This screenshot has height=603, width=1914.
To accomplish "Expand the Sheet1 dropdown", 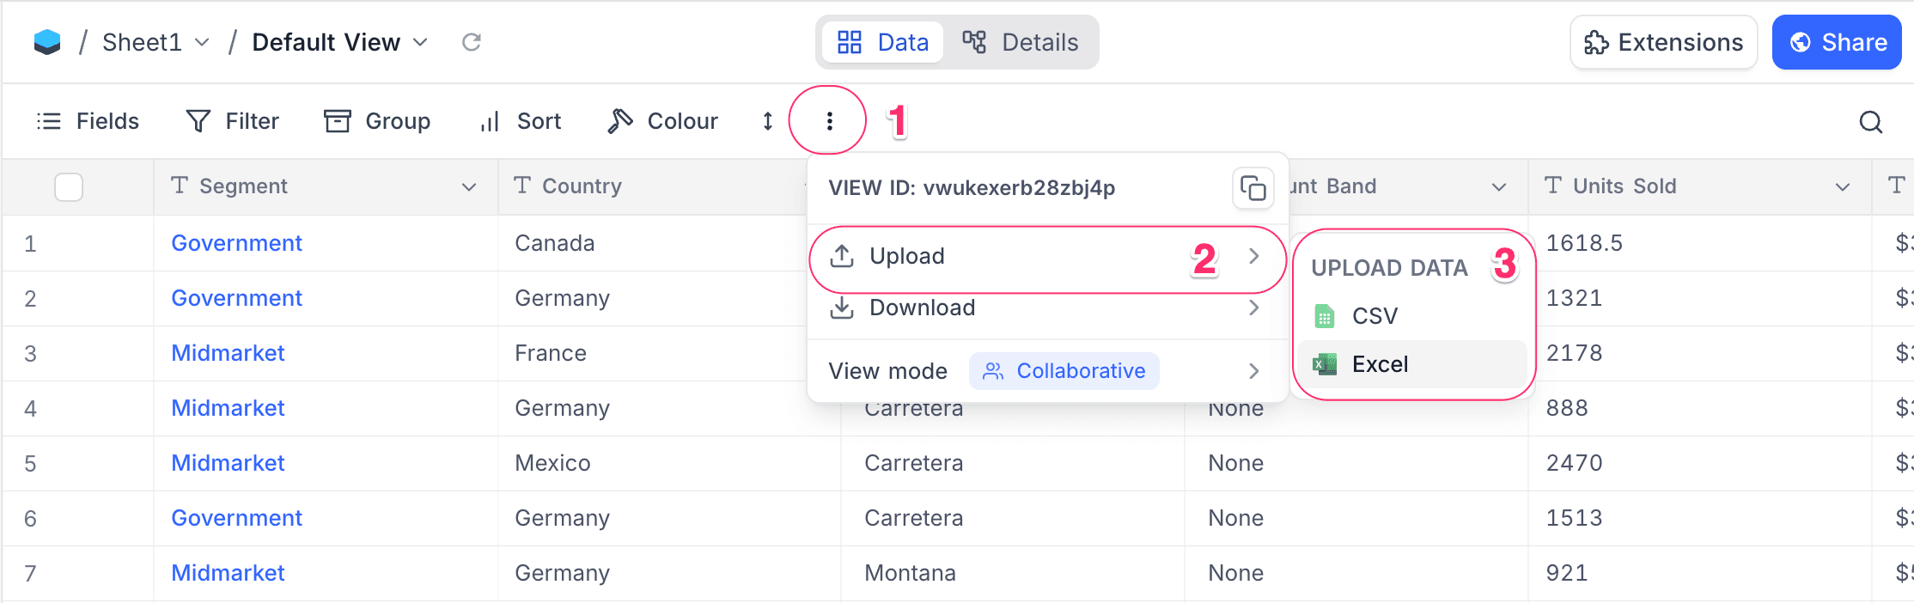I will (202, 42).
